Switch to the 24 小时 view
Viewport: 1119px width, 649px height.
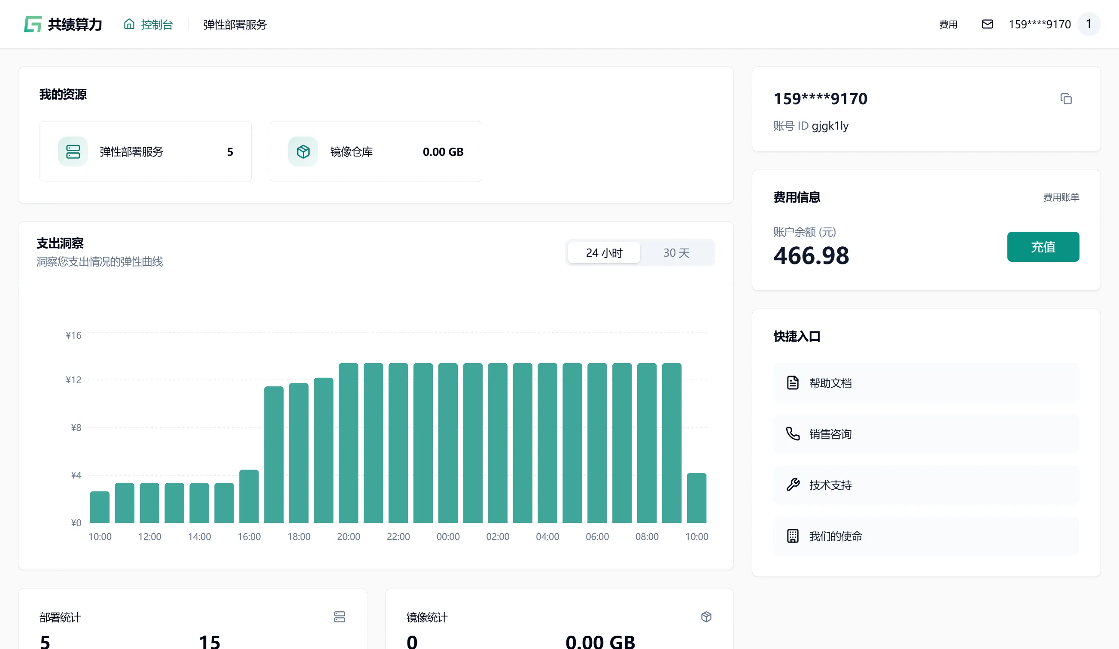pos(604,252)
